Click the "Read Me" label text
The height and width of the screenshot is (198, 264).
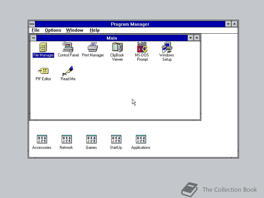(x=68, y=79)
